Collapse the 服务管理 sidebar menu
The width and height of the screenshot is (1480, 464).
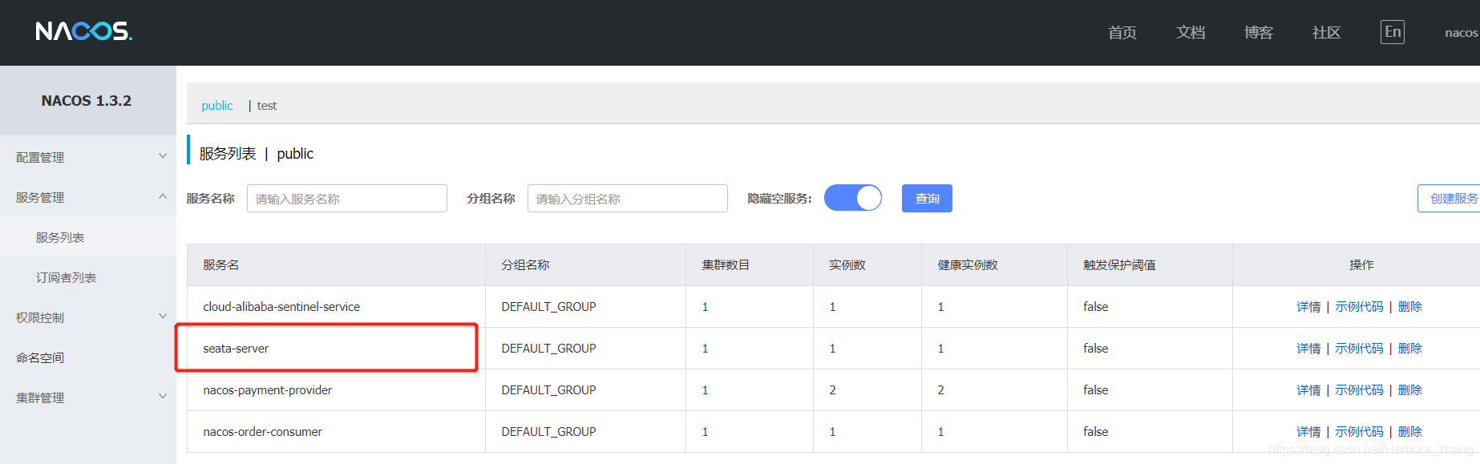click(x=88, y=197)
